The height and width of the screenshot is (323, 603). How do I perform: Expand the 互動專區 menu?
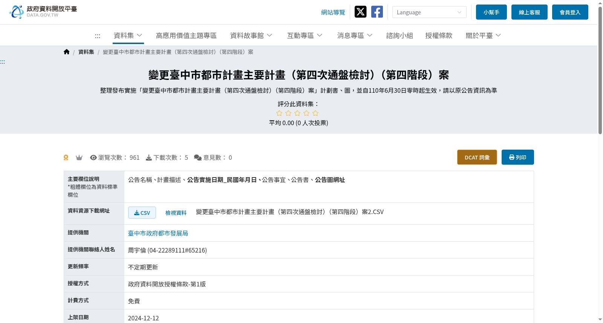[305, 35]
